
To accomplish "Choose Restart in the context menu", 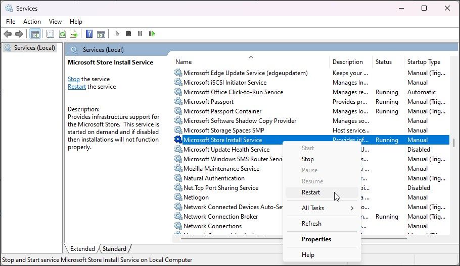I will pyautogui.click(x=322, y=192).
